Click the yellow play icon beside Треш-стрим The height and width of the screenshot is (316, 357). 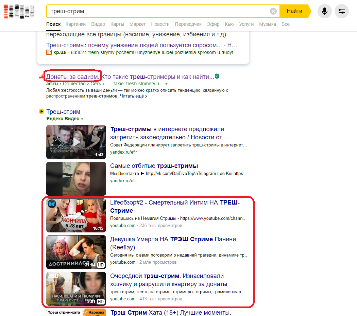pyautogui.click(x=41, y=111)
